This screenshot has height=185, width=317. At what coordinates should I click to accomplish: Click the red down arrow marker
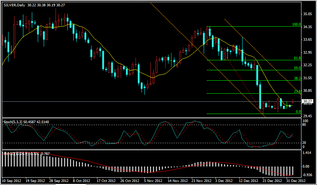(x=293, y=101)
